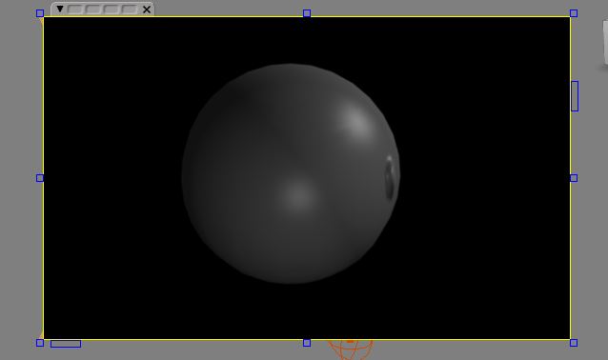Select the top-right blue corner handle

(574, 13)
